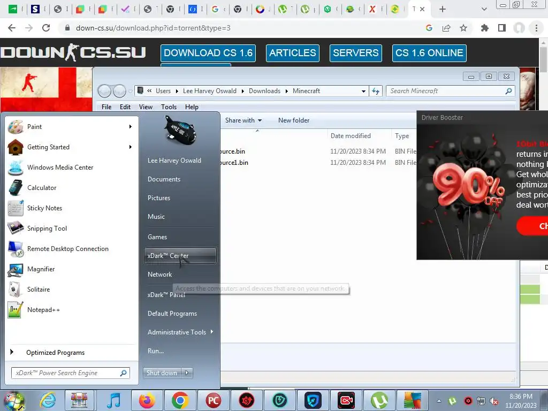
Task: Open uTorrent from the taskbar
Action: pyautogui.click(x=379, y=400)
